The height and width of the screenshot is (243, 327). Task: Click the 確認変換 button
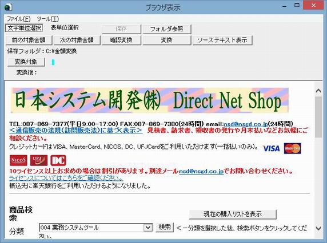[x=121, y=40]
